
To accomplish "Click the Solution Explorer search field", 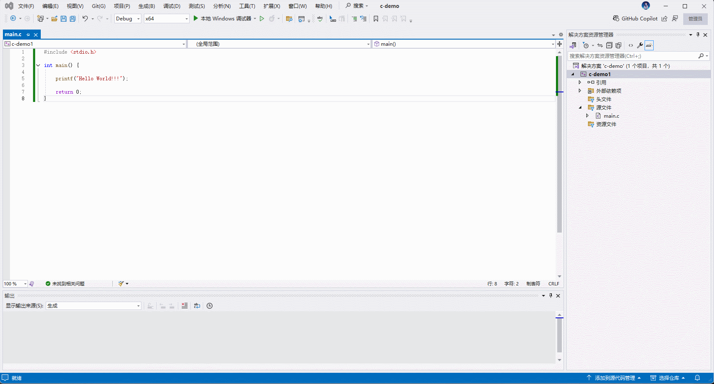I will 632,56.
